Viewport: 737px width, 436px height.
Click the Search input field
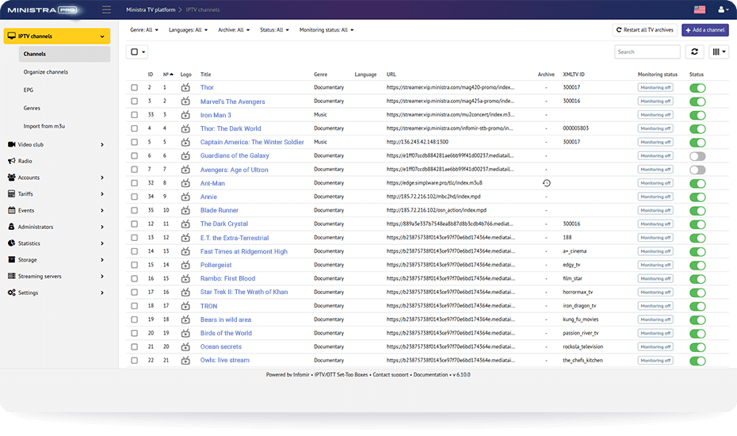(x=647, y=52)
